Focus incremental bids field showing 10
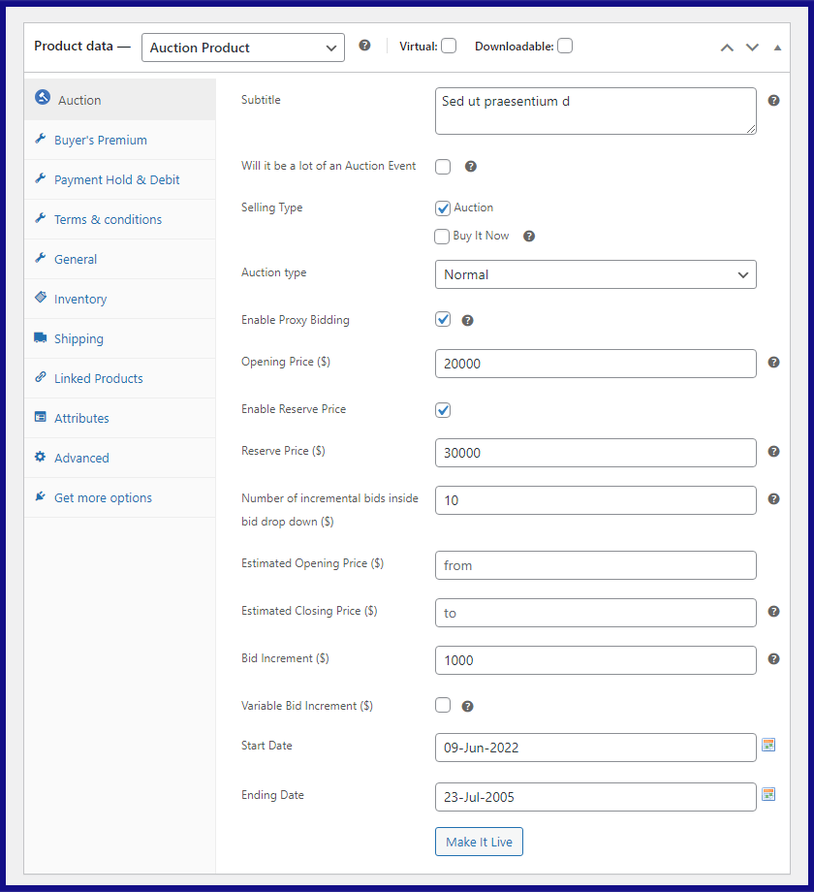The height and width of the screenshot is (892, 814). [x=596, y=500]
